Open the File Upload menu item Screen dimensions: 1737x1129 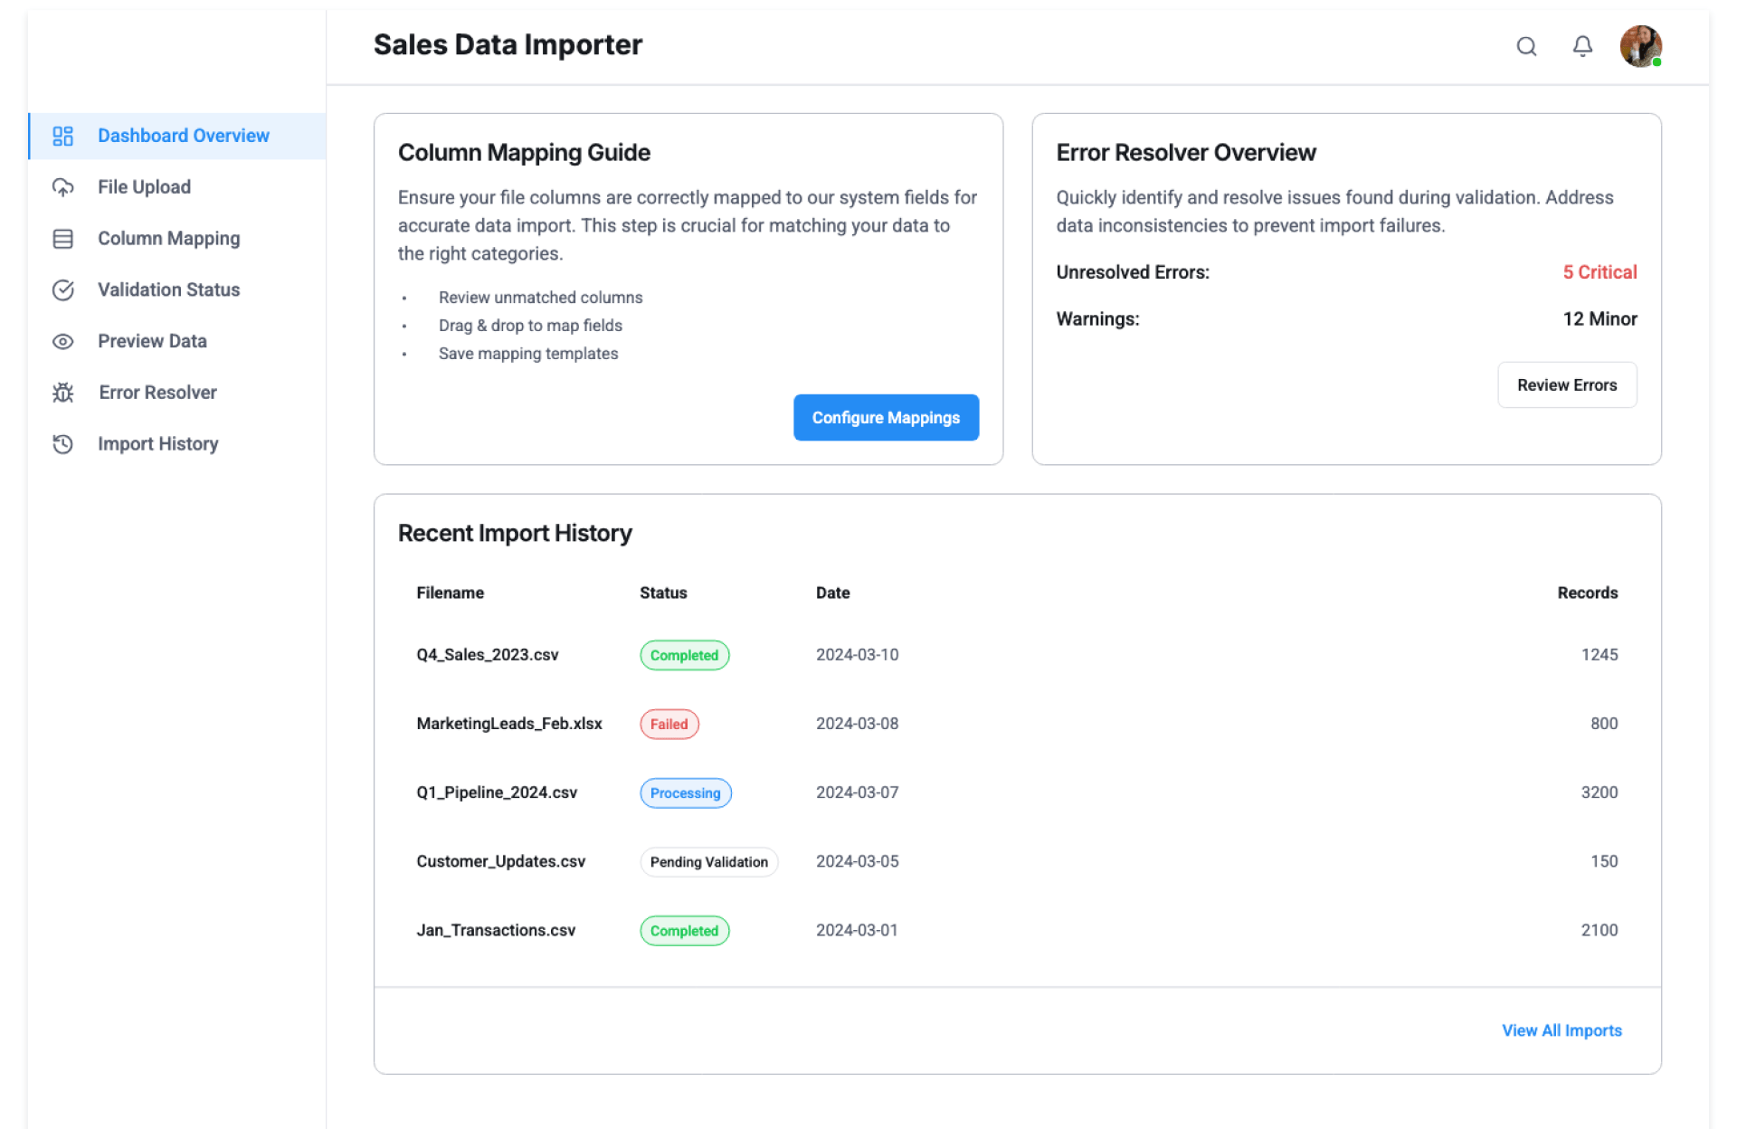pos(144,187)
